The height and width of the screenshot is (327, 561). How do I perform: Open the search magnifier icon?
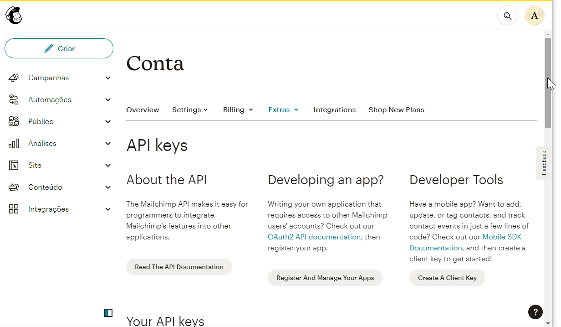507,16
